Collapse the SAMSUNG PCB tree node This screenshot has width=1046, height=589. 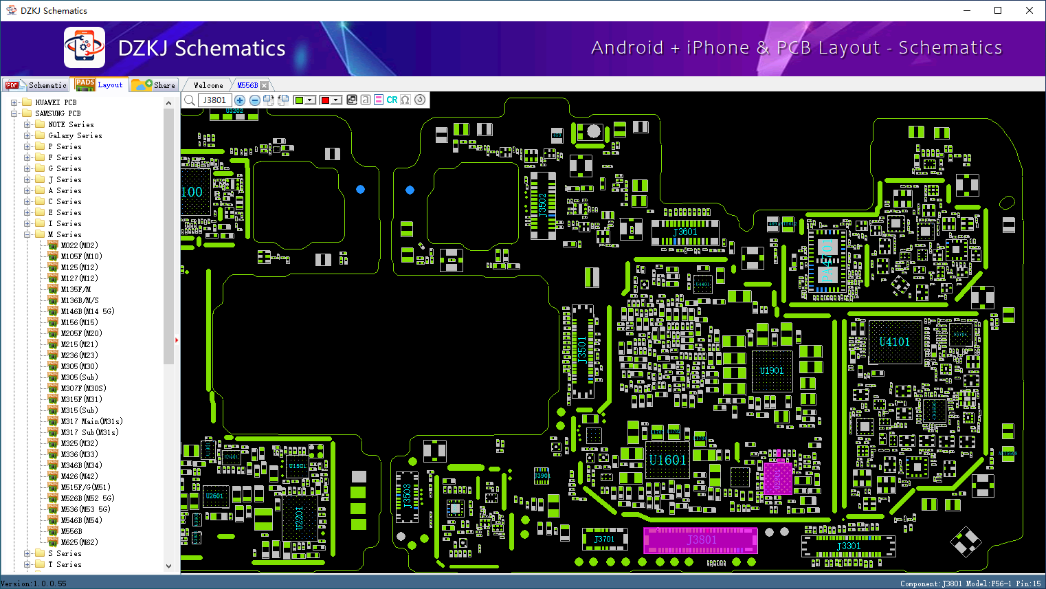(14, 113)
